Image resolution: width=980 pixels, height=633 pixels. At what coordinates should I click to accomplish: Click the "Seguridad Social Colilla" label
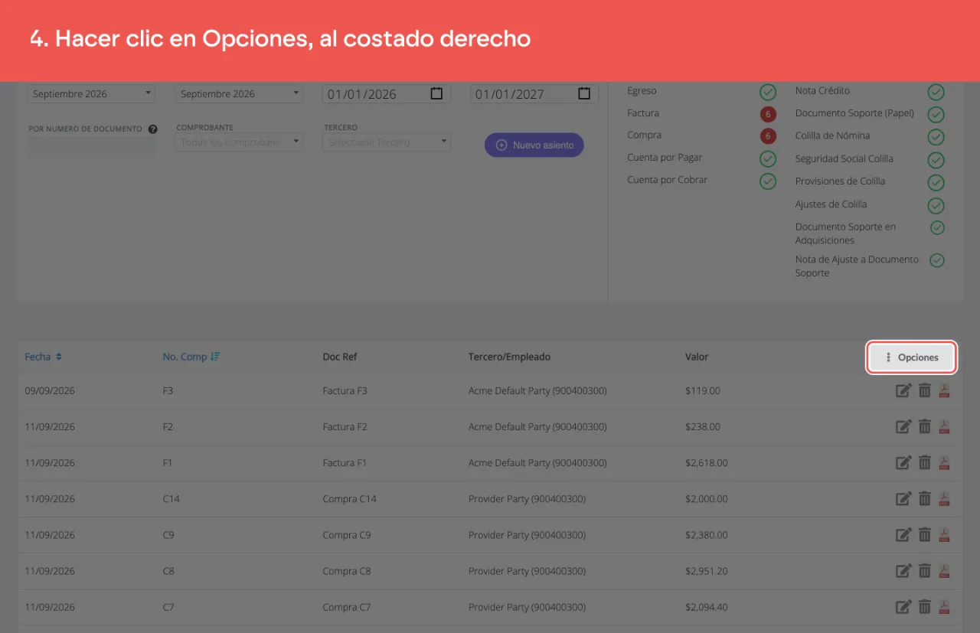844,159
